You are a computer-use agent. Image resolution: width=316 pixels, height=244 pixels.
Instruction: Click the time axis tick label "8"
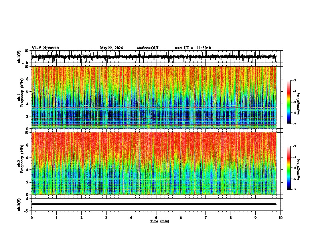(x=231, y=218)
